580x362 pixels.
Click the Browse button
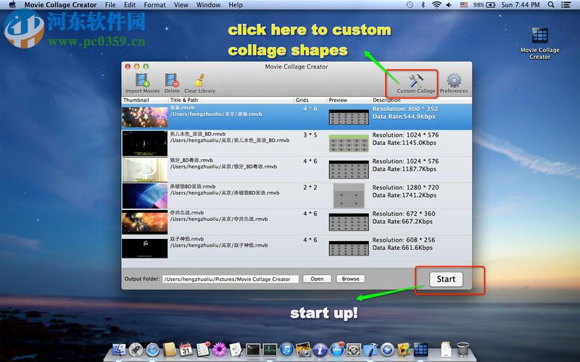(x=350, y=279)
